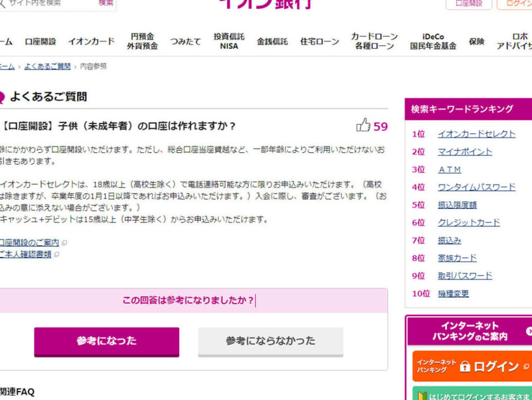Image resolution: width=532 pixels, height=400 pixels.
Task: Click the イオン銀行 logo
Action: point(266,4)
